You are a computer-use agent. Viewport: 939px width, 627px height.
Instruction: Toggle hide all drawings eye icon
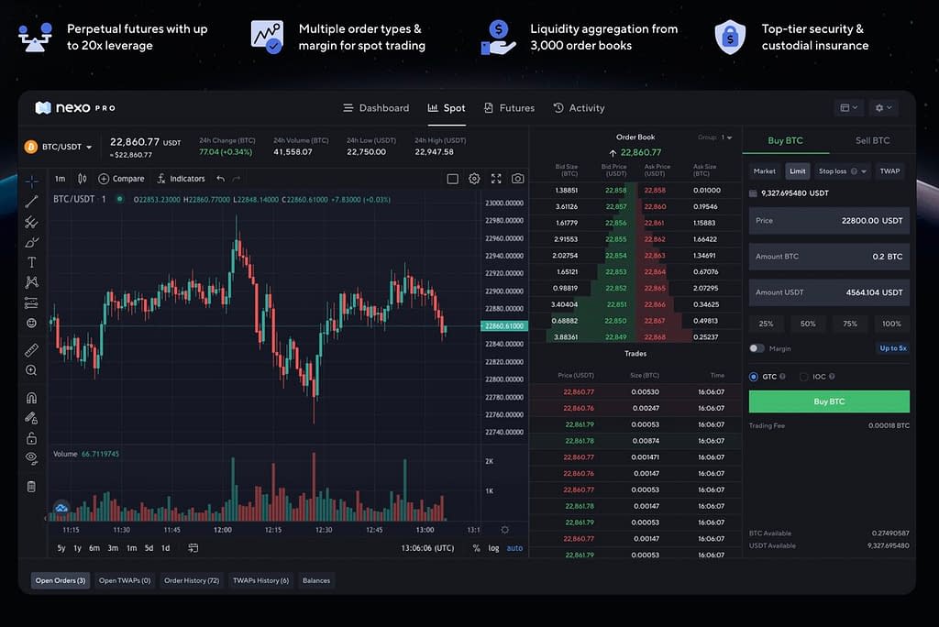32,458
